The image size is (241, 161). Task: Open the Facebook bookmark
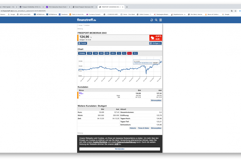pyautogui.click(x=63, y=14)
